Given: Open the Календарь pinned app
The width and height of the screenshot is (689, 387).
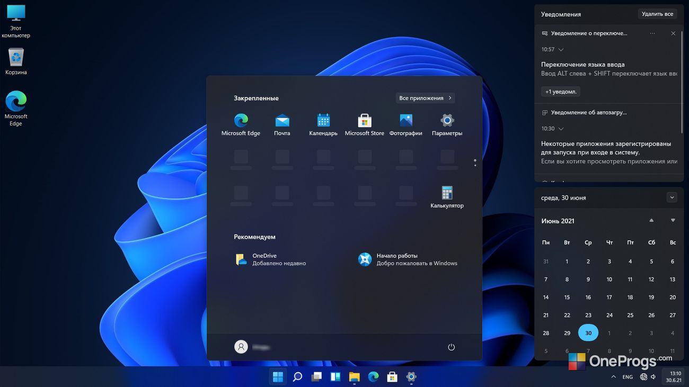Looking at the screenshot, I should (x=323, y=125).
